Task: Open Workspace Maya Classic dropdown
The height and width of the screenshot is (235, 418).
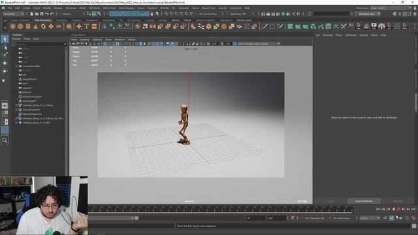Action: point(391,8)
